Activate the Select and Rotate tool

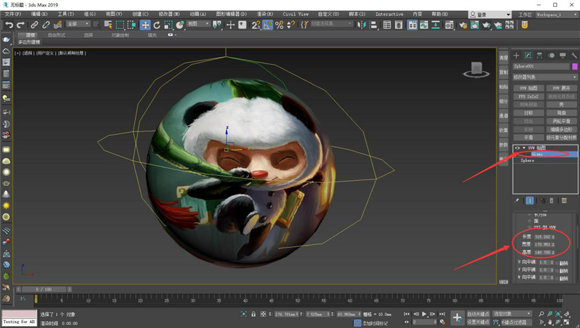click(x=157, y=24)
